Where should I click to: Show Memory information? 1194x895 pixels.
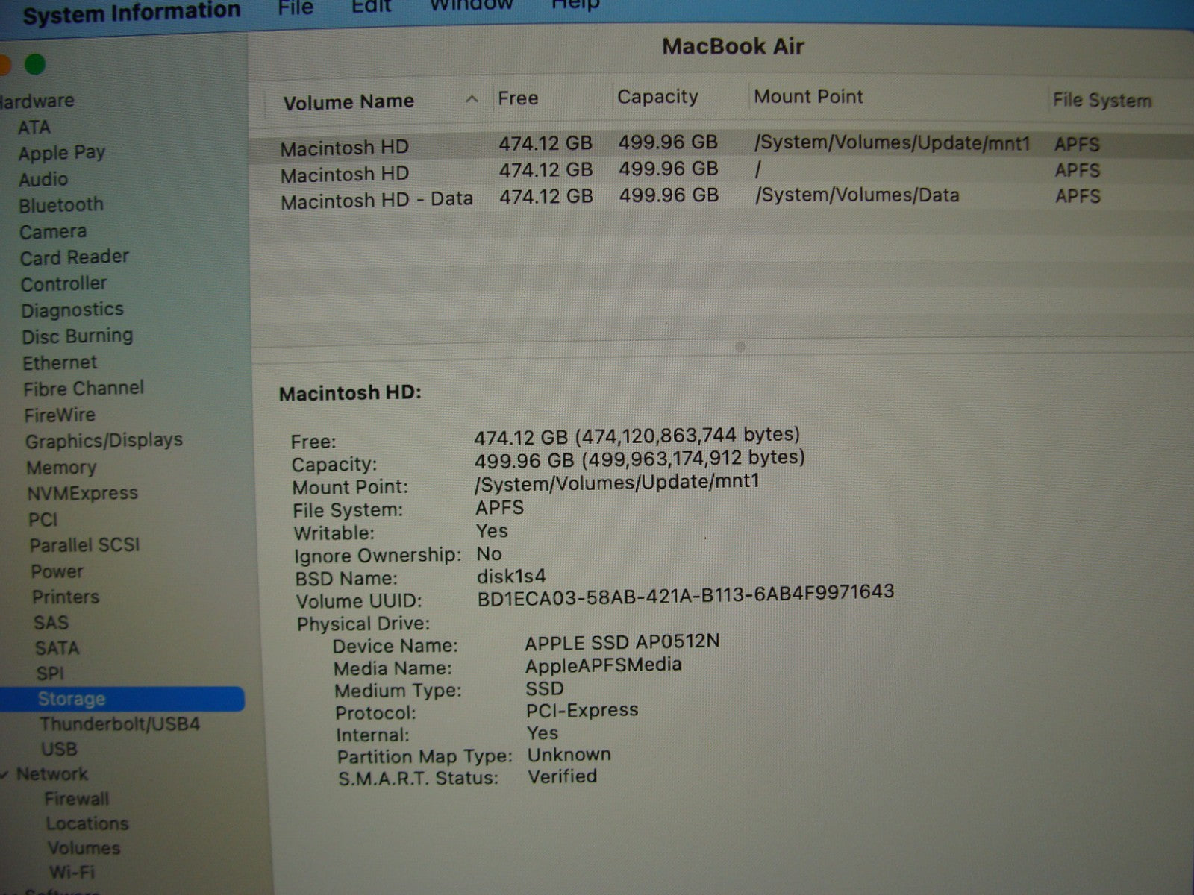(61, 468)
